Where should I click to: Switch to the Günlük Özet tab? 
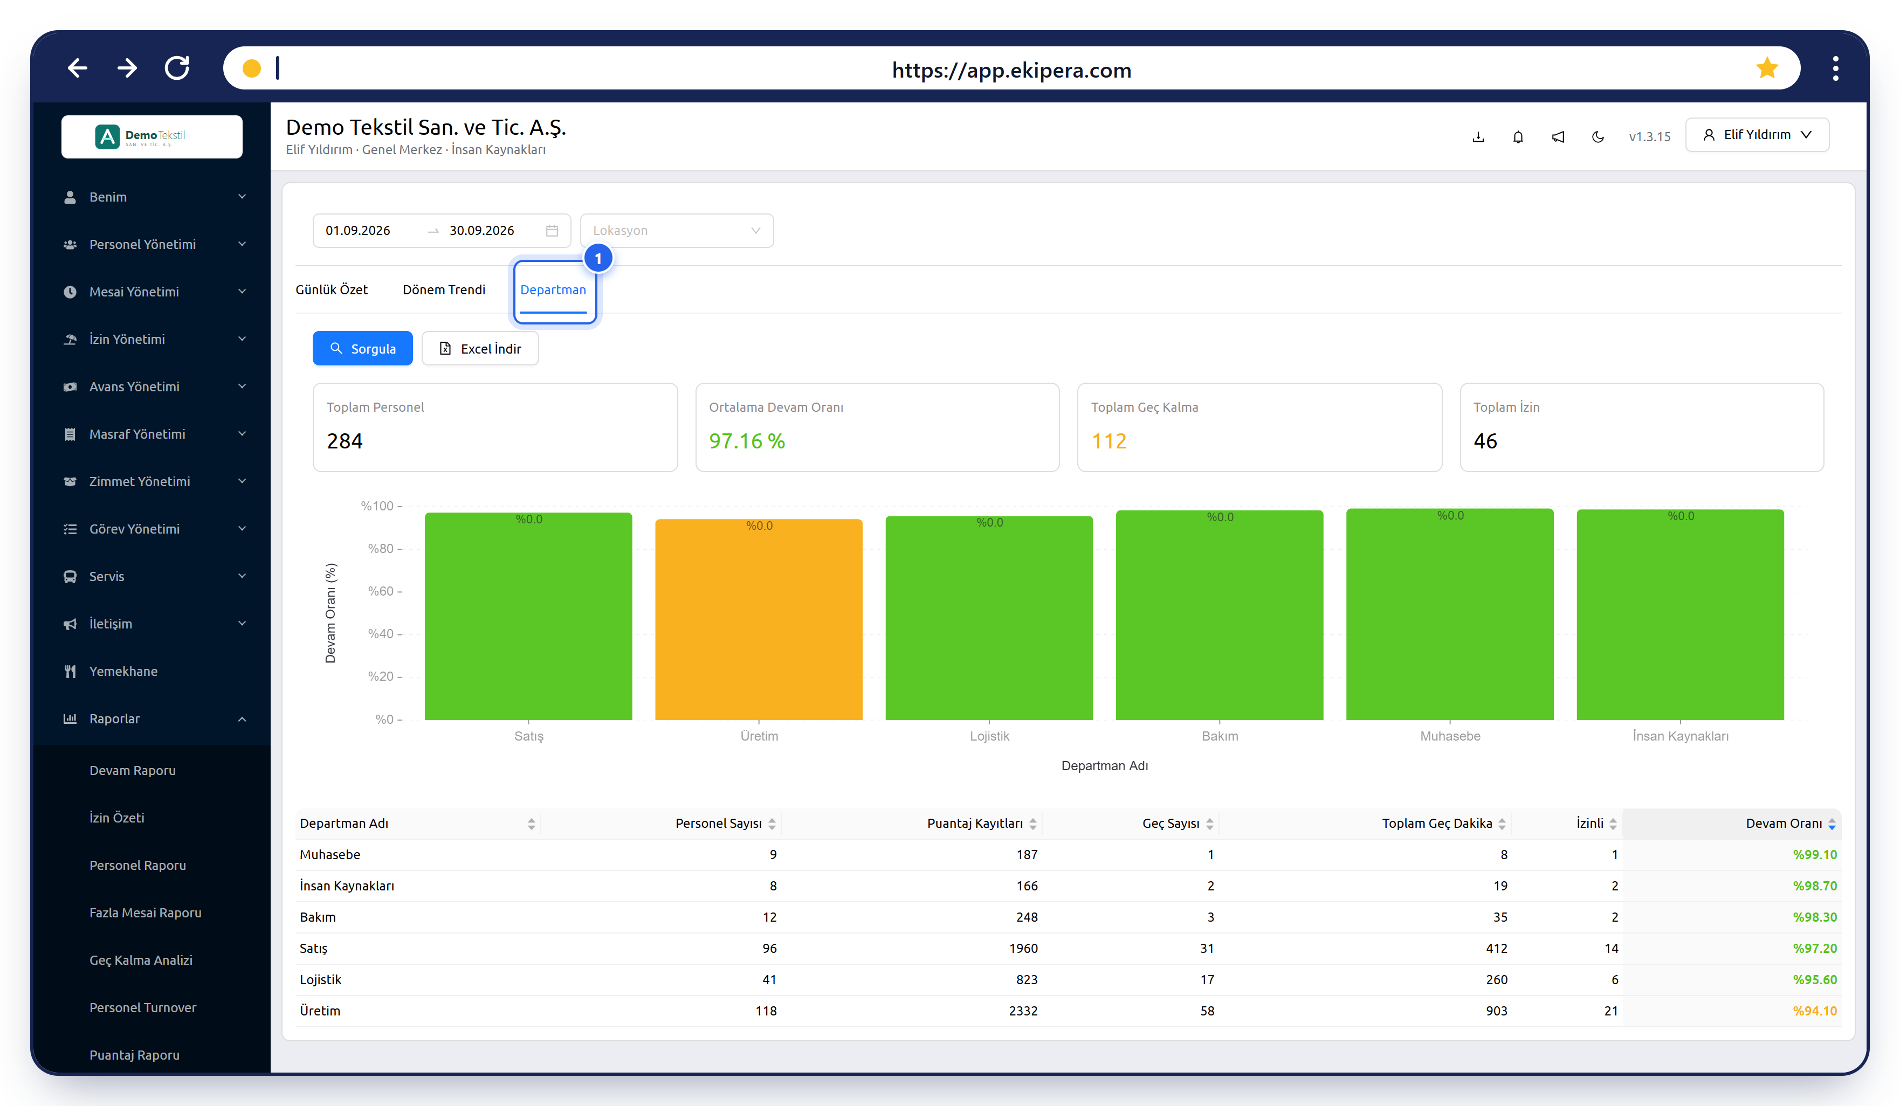[x=332, y=289]
